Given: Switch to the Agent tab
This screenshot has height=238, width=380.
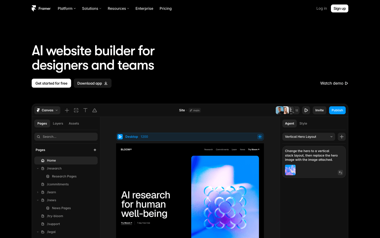Looking at the screenshot, I should [289, 123].
